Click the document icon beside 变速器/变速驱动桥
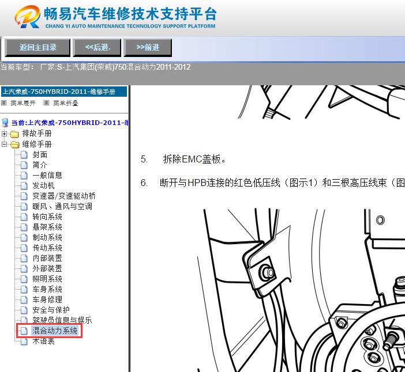The image size is (405, 372). pos(24,196)
